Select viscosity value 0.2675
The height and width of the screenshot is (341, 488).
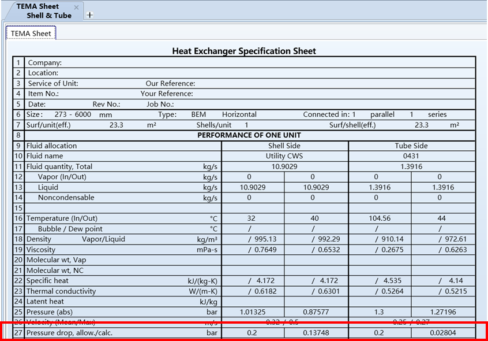tap(392, 250)
